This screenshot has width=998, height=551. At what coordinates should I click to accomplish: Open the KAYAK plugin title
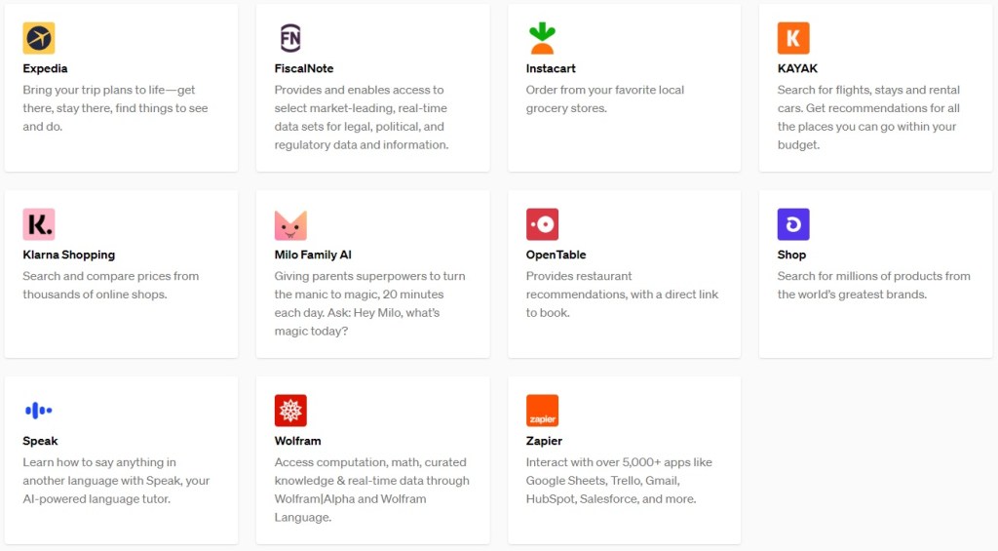coord(797,68)
